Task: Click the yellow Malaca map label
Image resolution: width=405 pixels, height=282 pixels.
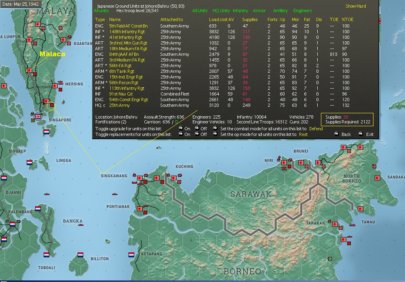Action: pos(53,54)
